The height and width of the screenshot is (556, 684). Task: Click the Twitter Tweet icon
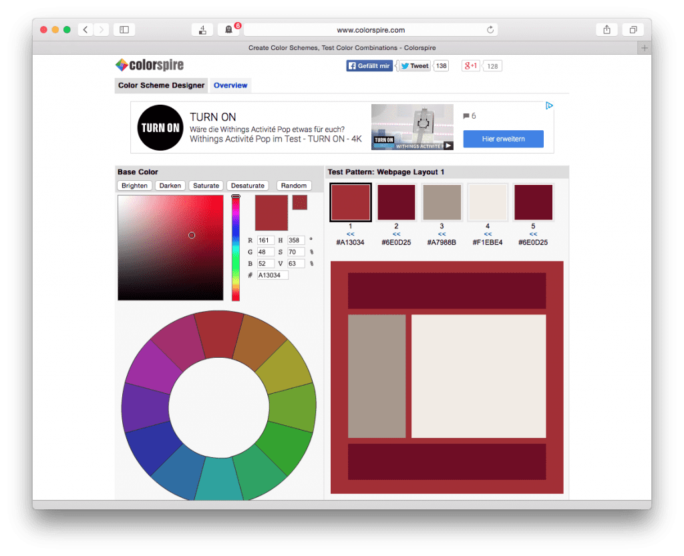[x=403, y=65]
